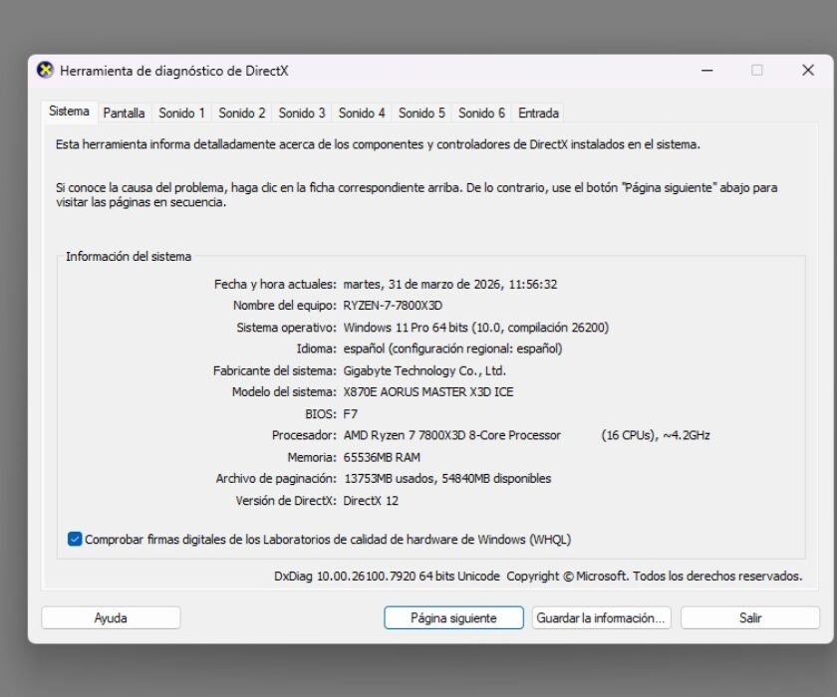This screenshot has width=837, height=697.
Task: Exit the tool with the Salir button
Action: click(x=749, y=617)
